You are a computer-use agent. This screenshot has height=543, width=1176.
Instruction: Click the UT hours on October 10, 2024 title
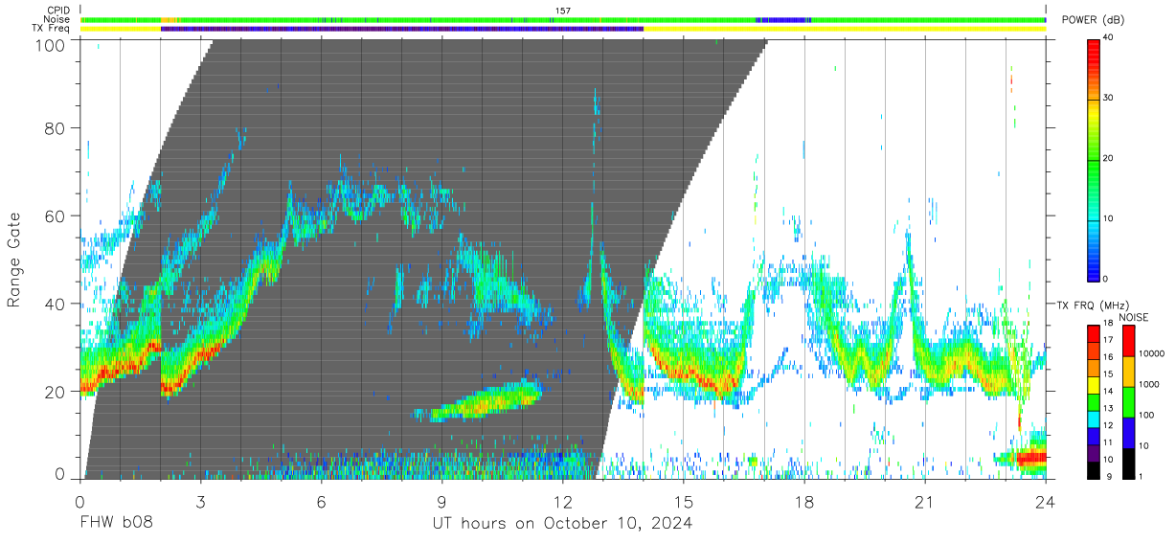pyautogui.click(x=561, y=523)
